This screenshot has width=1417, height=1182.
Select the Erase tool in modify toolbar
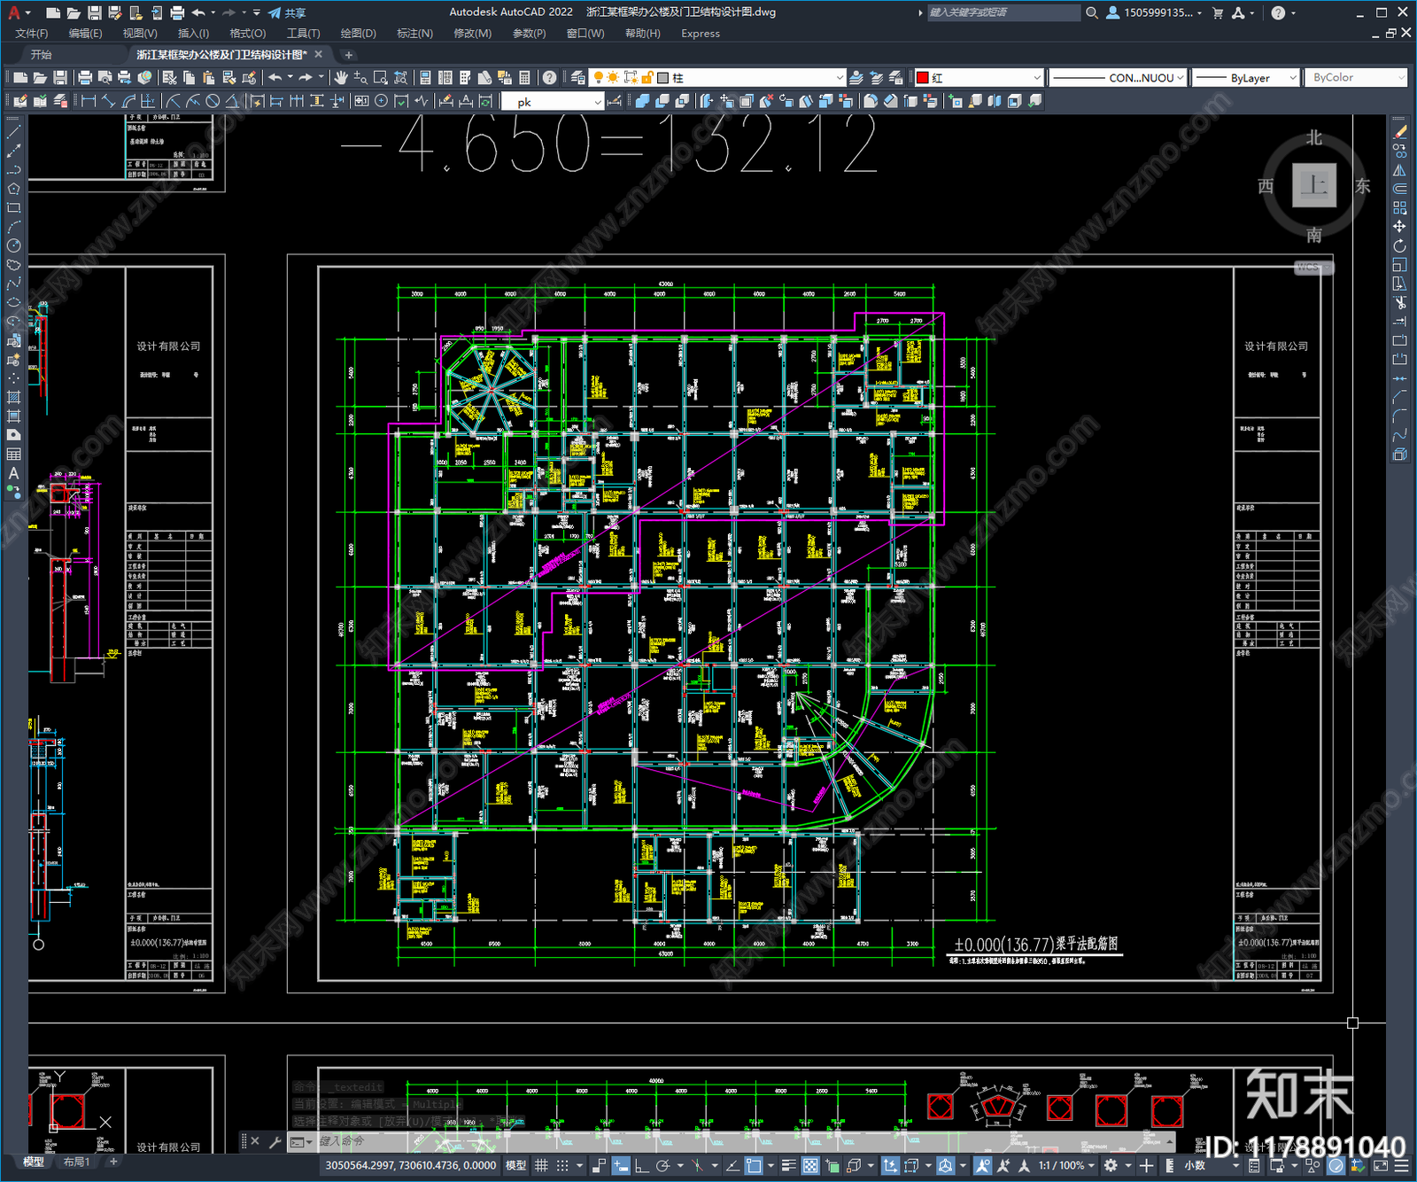point(1399,132)
